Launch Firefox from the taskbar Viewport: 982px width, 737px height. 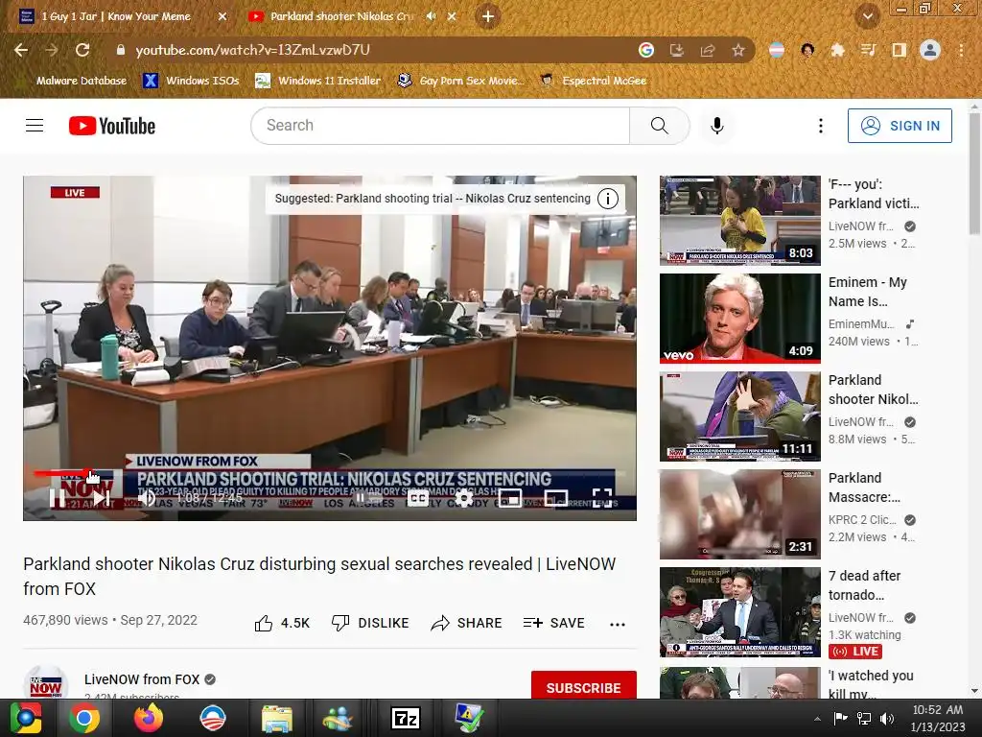click(149, 718)
